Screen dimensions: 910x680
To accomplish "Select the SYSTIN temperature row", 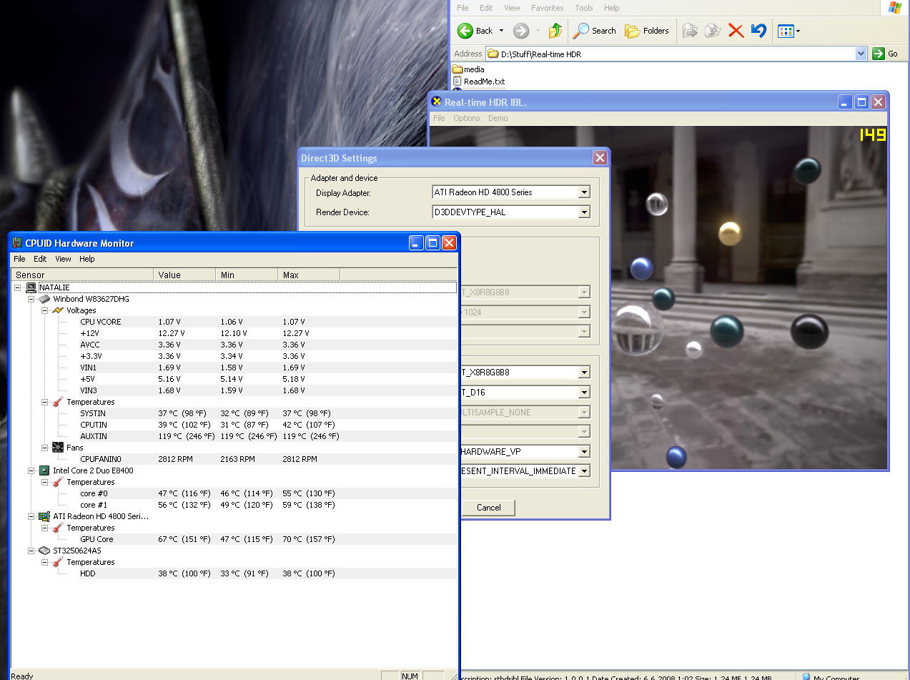I will click(x=234, y=413).
